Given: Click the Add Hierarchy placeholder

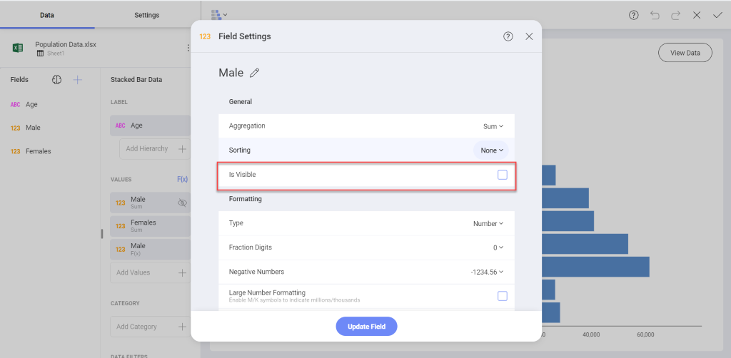Looking at the screenshot, I should pyautogui.click(x=155, y=149).
